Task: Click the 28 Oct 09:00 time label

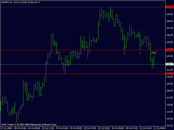Action: pyautogui.click(x=34, y=128)
